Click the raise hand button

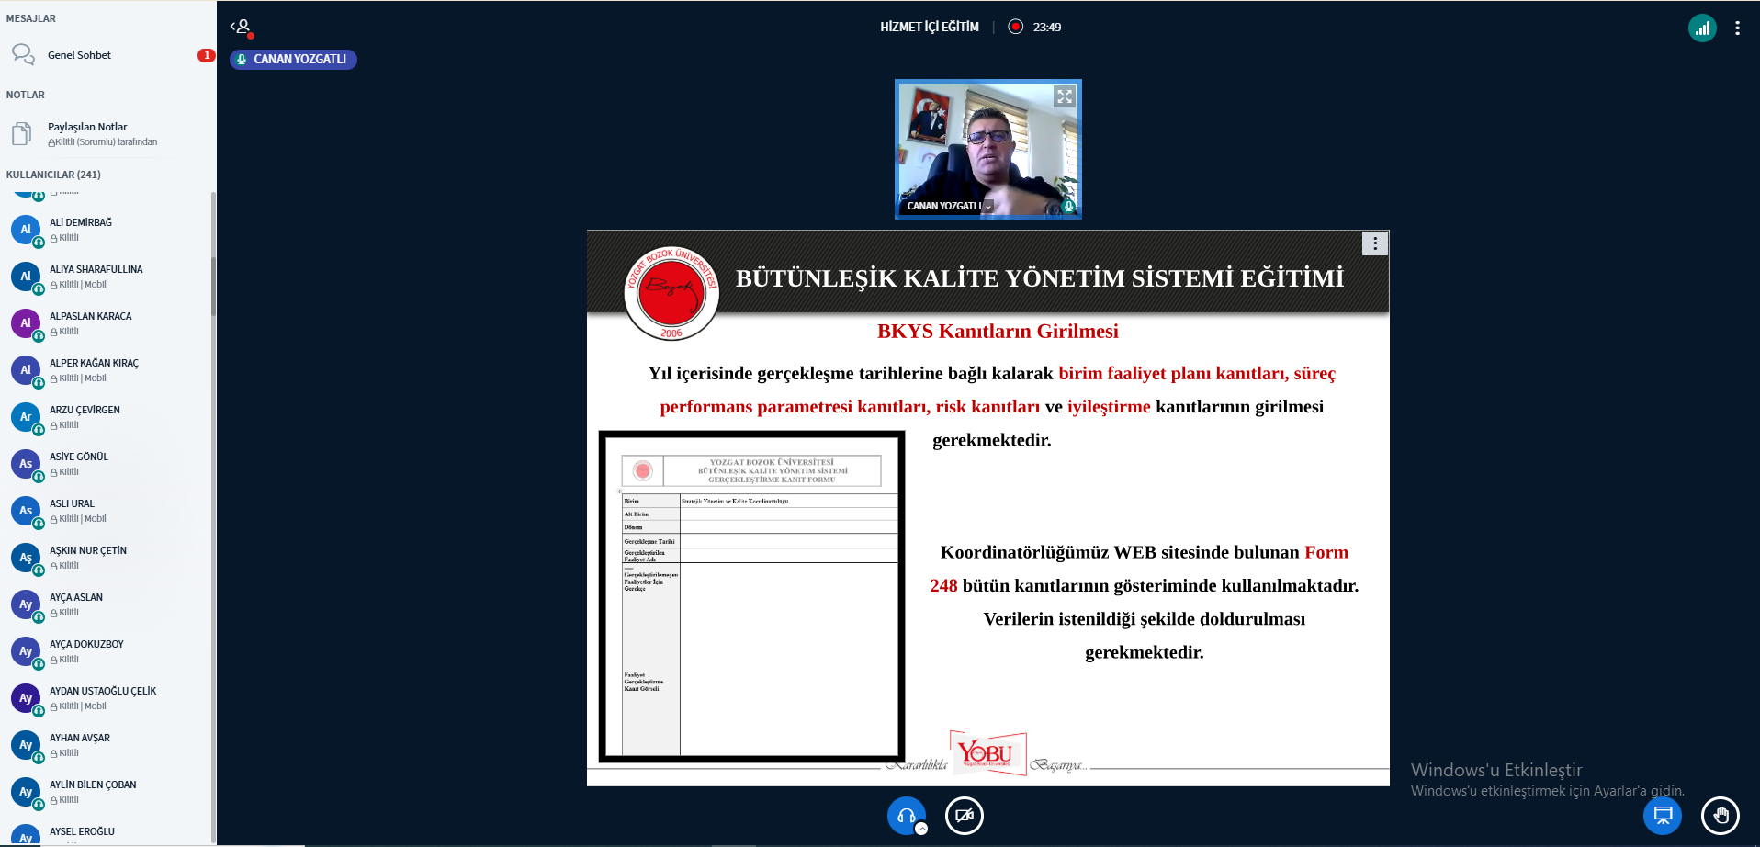1720,815
